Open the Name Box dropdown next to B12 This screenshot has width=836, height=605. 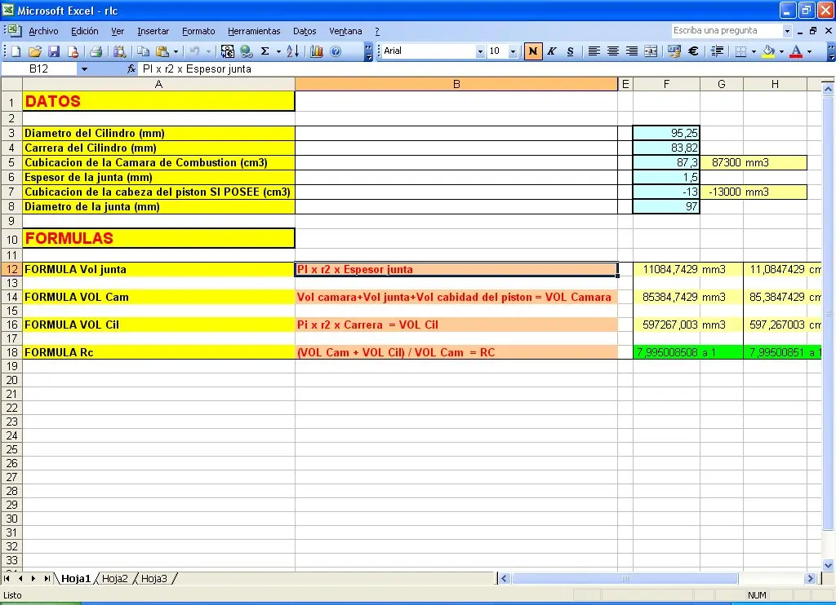(84, 69)
